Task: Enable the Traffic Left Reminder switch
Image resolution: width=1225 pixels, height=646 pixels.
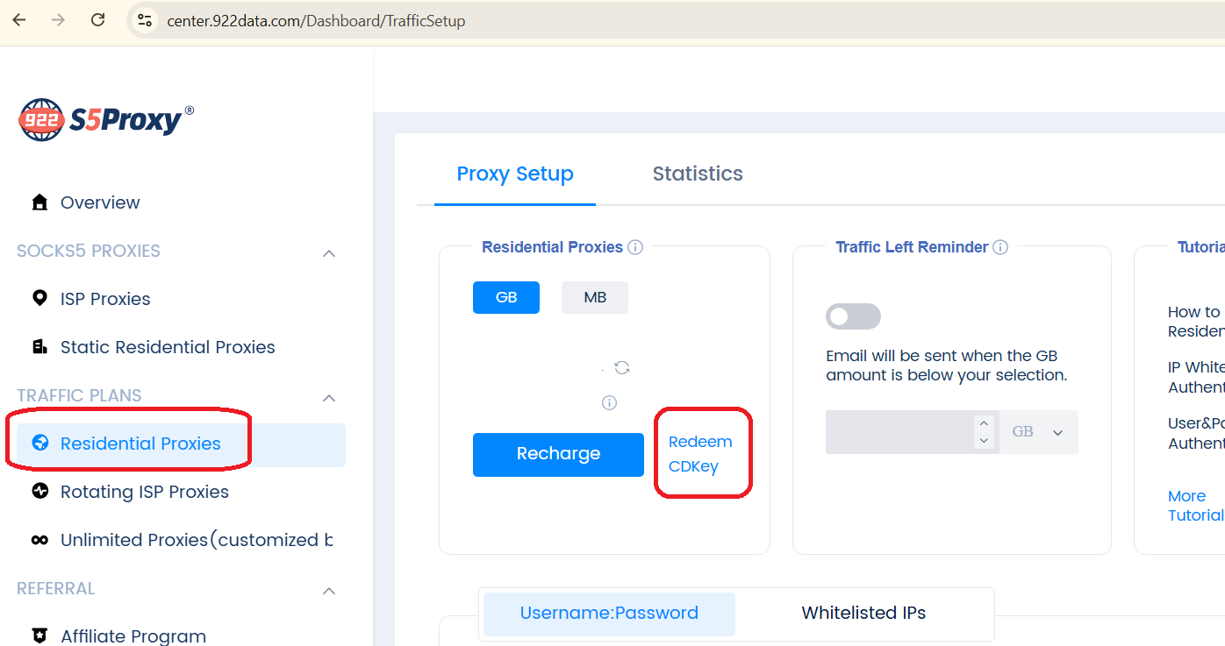Action: [853, 316]
